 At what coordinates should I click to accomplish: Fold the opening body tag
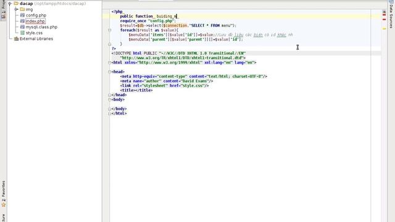tap(110, 100)
